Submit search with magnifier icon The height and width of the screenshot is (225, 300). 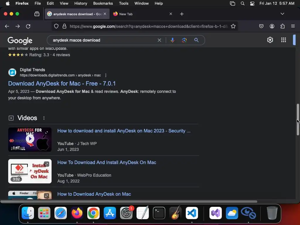[196, 40]
